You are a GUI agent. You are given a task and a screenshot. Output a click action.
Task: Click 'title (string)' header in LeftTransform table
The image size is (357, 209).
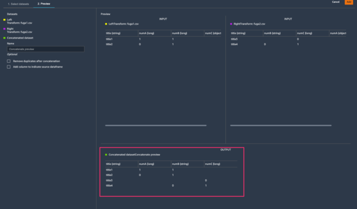(122, 34)
